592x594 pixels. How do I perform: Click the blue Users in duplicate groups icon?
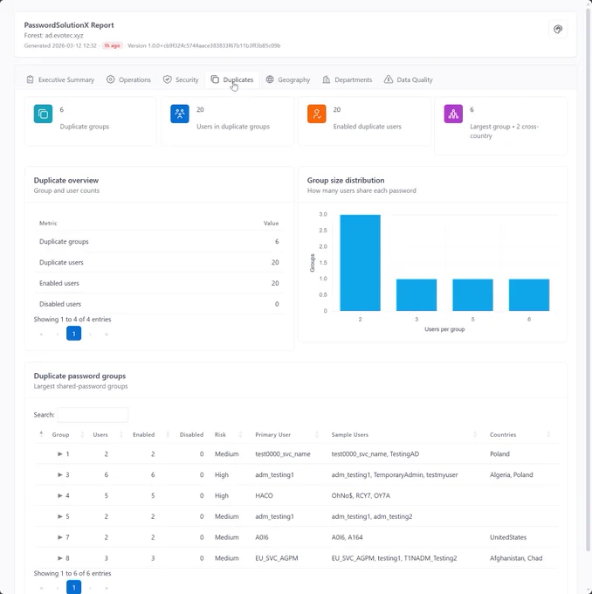point(180,114)
